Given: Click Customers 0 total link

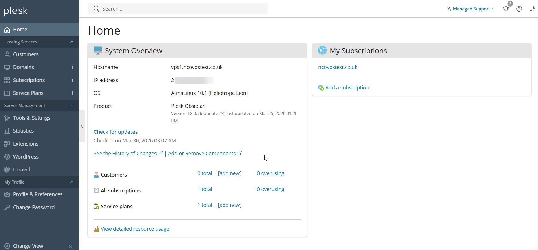Looking at the screenshot, I should (x=205, y=173).
